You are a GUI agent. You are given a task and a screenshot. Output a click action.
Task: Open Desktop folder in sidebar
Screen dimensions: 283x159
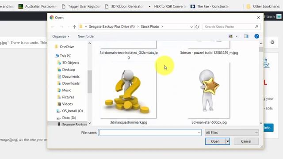click(x=66, y=70)
